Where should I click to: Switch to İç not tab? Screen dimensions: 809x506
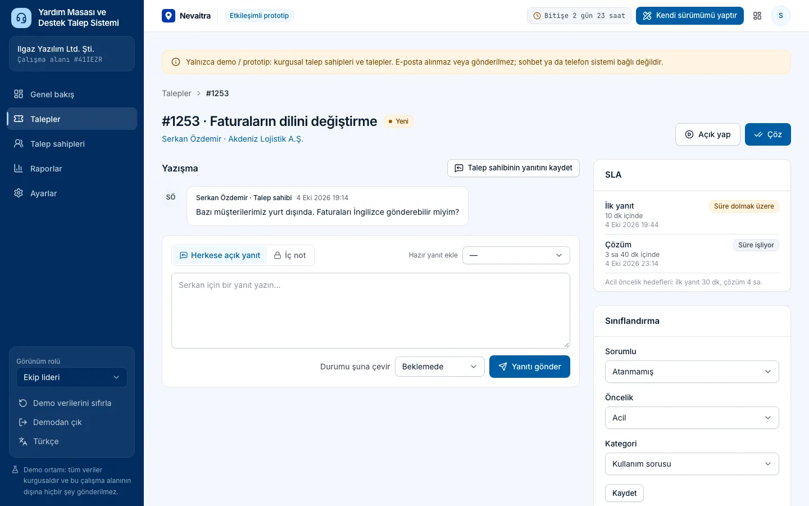(290, 255)
